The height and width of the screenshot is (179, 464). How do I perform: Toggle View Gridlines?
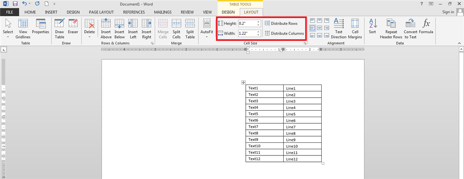[x=23, y=28]
